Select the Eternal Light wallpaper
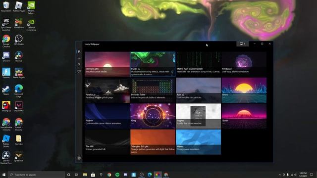 click(107, 64)
